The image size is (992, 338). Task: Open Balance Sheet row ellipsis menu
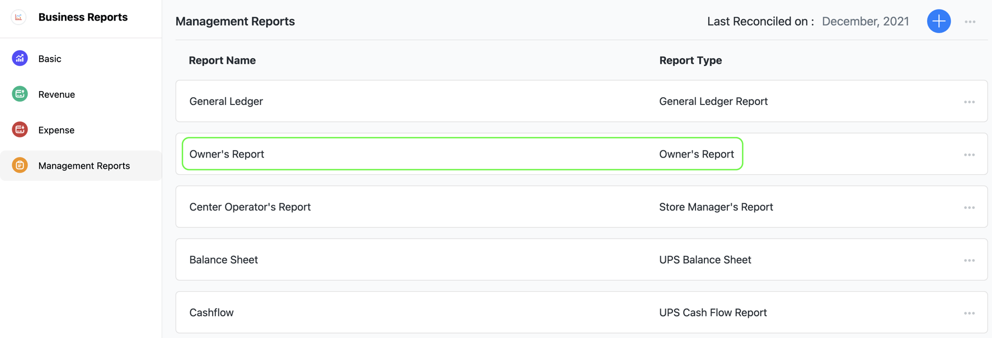969,260
